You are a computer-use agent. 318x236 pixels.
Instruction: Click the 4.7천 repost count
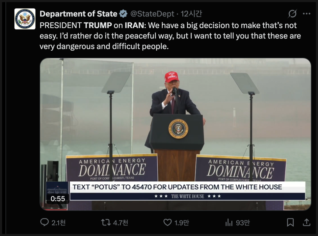click(x=120, y=223)
